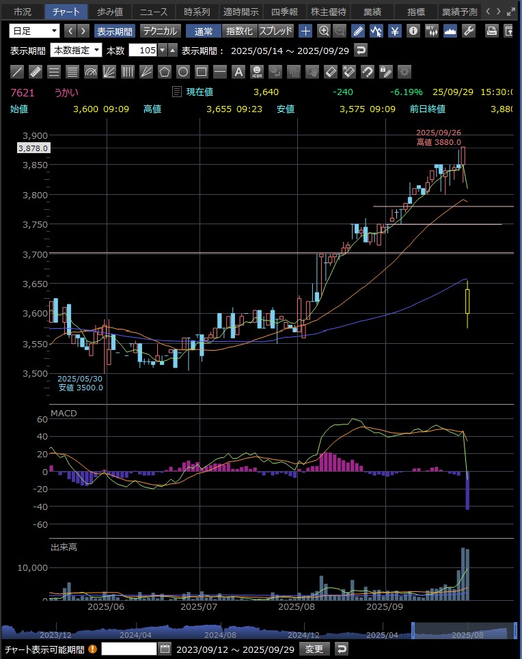Expand the 本数 count dropdown arrow
The height and width of the screenshot is (659, 522).
click(x=162, y=50)
